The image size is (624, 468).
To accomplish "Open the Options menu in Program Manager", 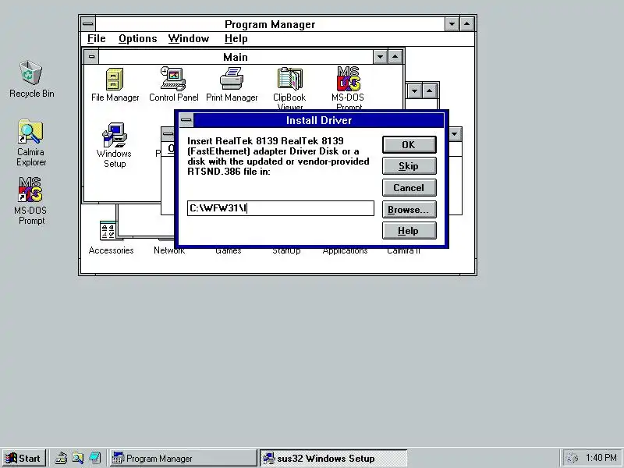I will pyautogui.click(x=138, y=38).
